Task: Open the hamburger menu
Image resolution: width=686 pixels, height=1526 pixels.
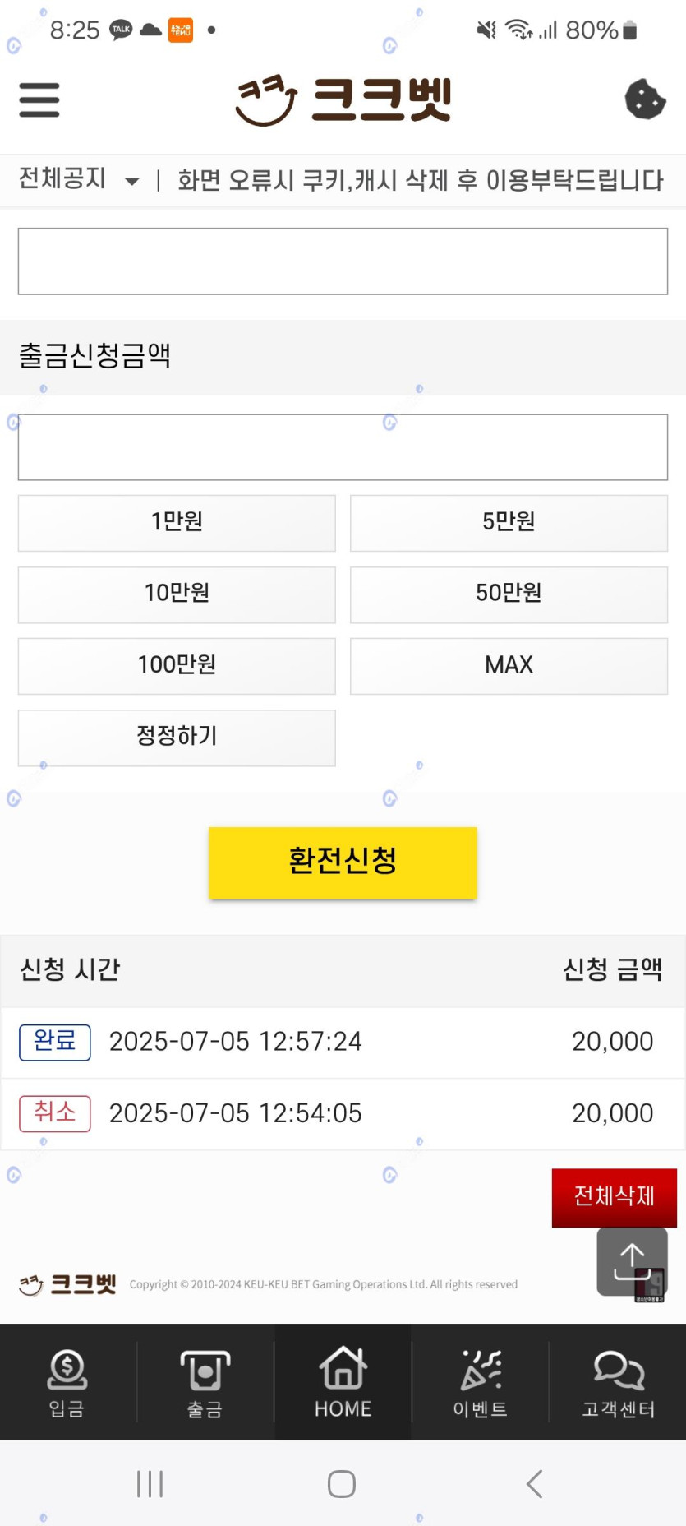Action: pyautogui.click(x=39, y=100)
